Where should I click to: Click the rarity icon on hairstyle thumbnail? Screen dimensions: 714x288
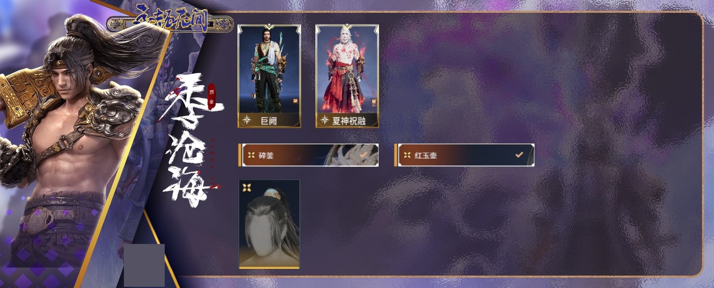click(247, 187)
